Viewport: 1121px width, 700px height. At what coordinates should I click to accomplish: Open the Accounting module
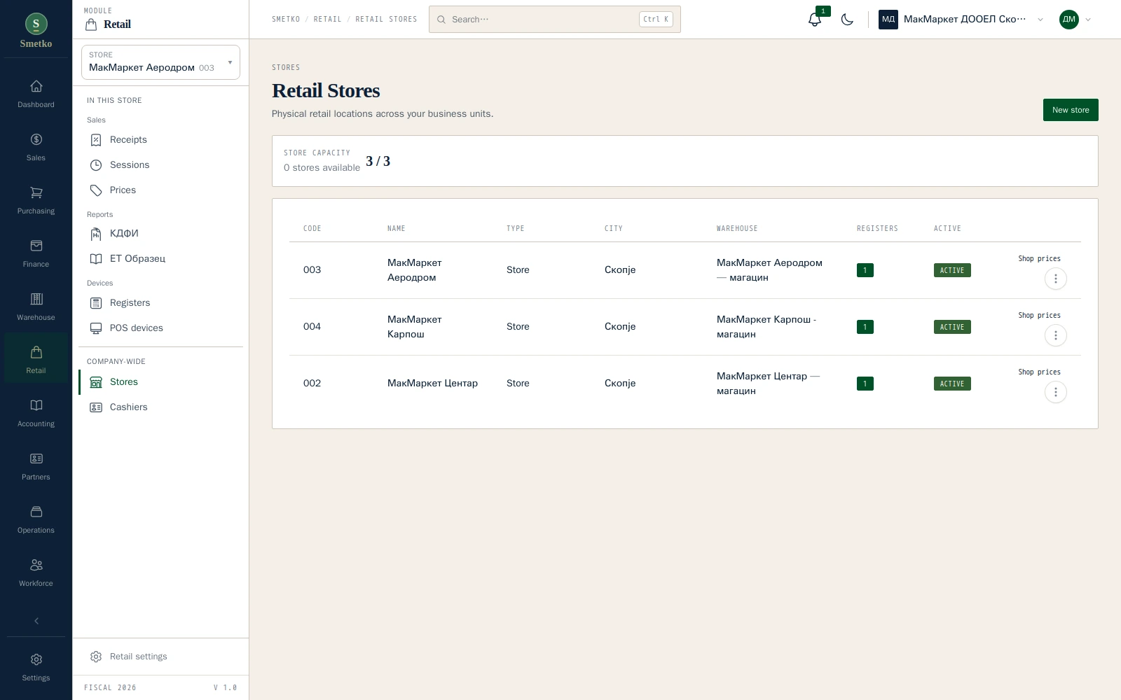click(x=36, y=414)
